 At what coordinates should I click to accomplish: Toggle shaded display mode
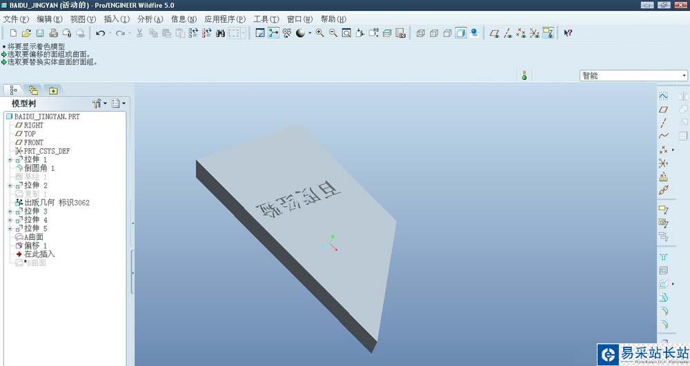tap(461, 33)
